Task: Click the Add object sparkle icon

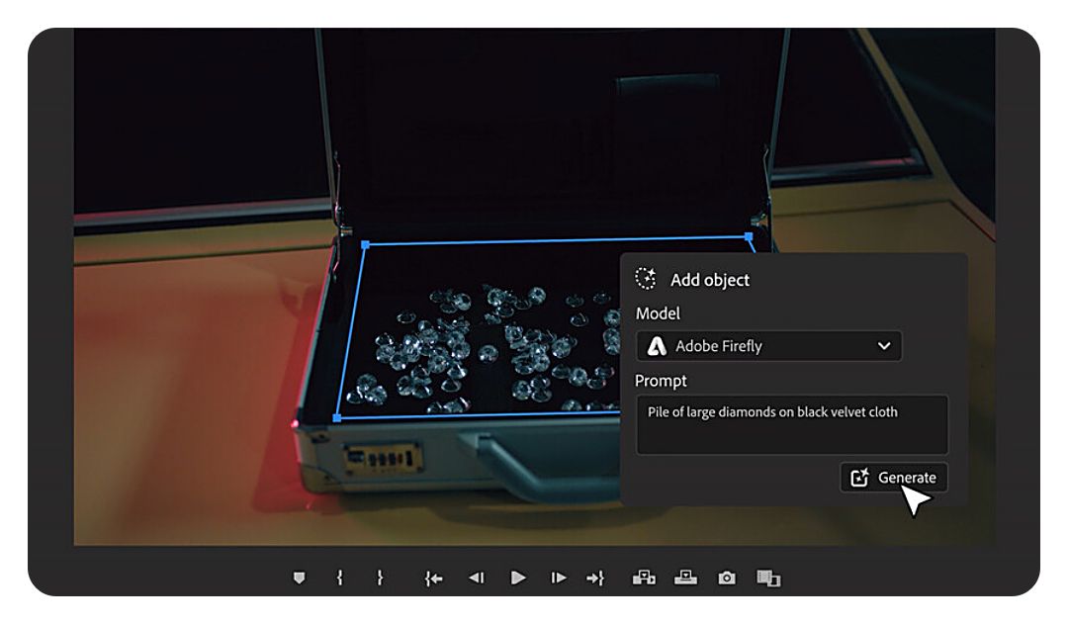Action: click(x=646, y=279)
